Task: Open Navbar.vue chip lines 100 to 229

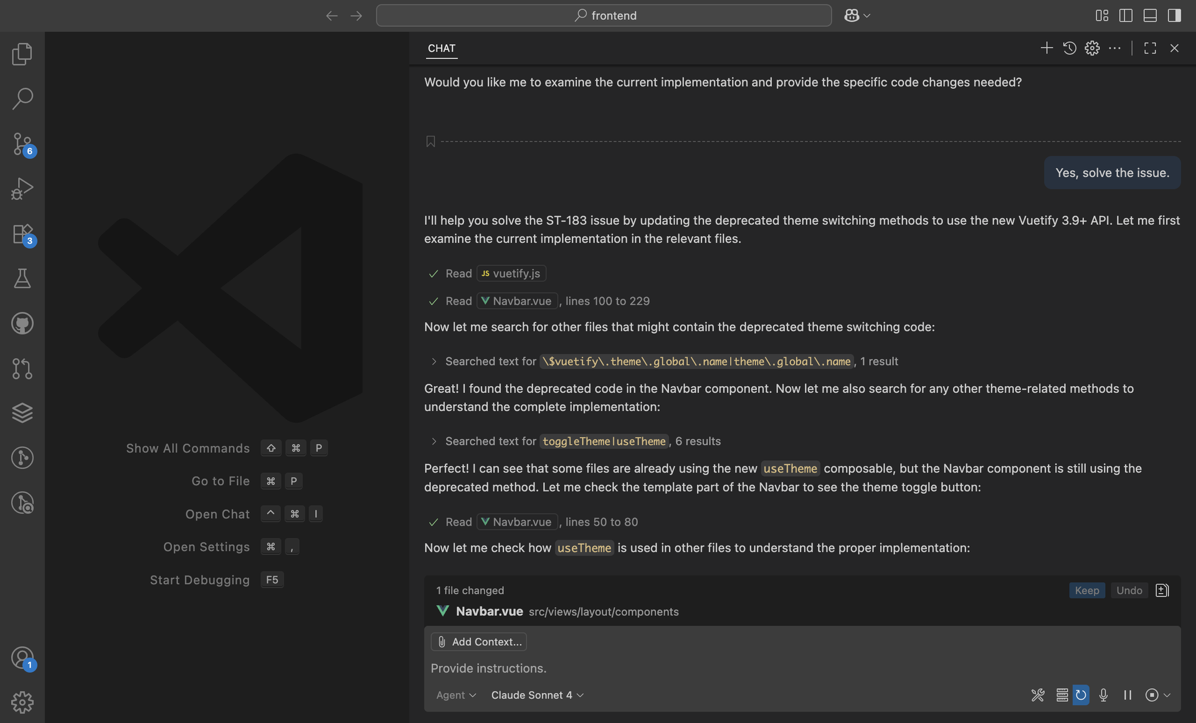Action: [x=517, y=301]
